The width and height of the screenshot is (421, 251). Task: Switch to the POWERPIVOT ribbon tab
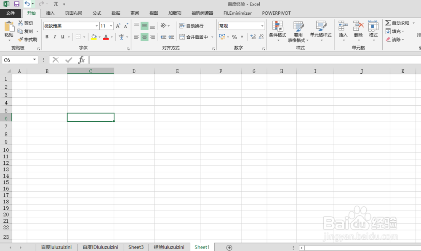[276, 13]
